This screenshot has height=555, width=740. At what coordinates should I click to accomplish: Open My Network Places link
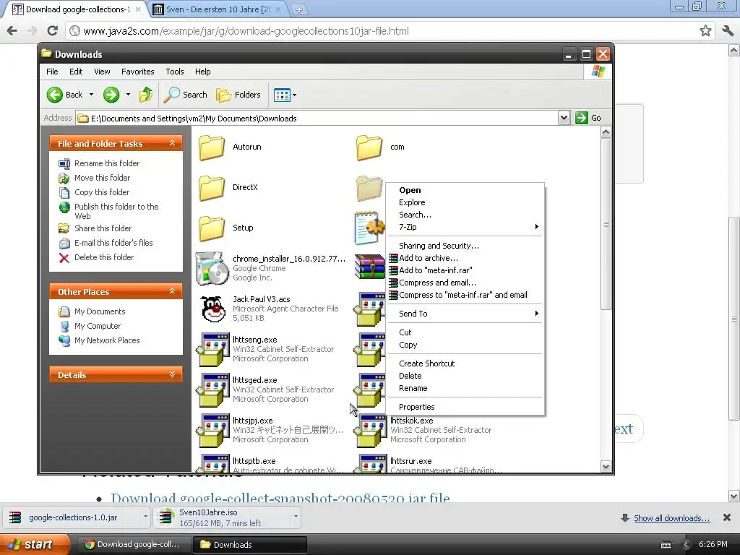(x=107, y=341)
